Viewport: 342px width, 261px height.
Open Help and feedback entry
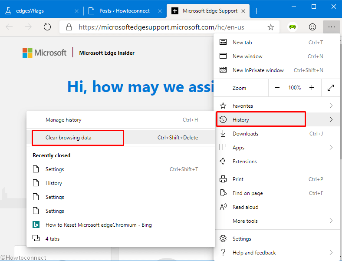coord(276,253)
